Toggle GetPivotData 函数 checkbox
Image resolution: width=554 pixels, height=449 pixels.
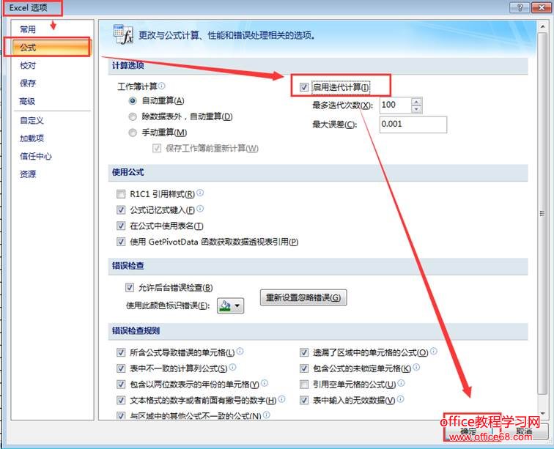coord(121,242)
